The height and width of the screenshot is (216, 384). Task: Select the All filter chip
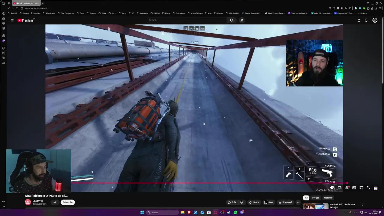coord(306,198)
